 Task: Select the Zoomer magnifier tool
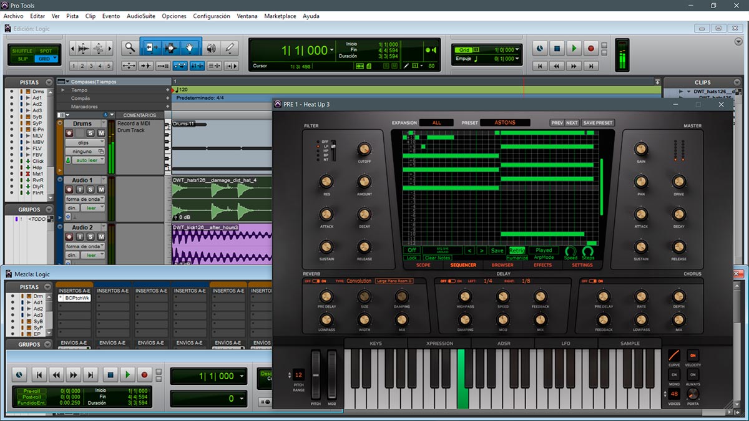[129, 47]
